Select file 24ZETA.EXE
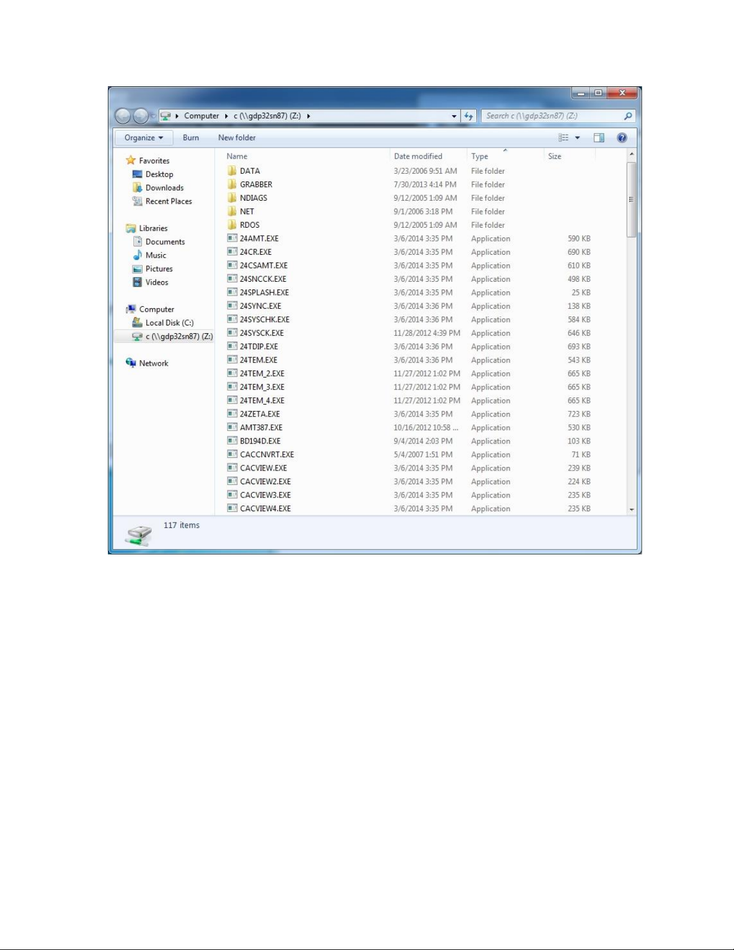The width and height of the screenshot is (734, 950). click(259, 414)
